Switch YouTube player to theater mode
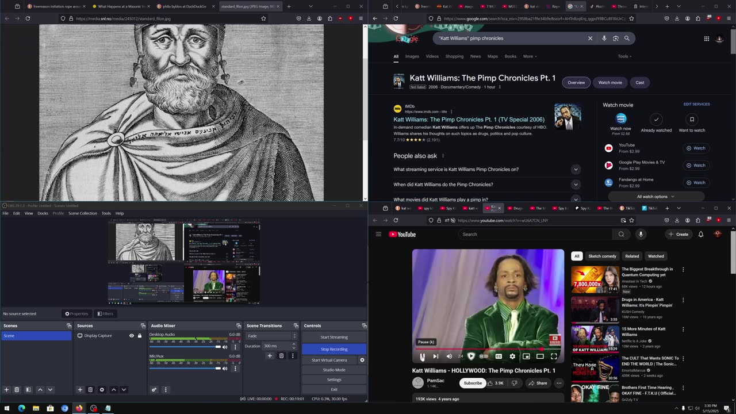Screen dimensions: 736x414 pos(540,356)
